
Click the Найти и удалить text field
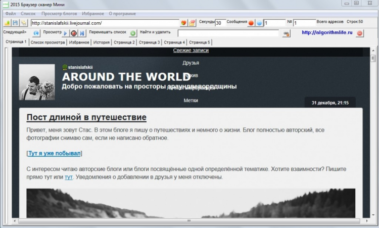pos(228,33)
